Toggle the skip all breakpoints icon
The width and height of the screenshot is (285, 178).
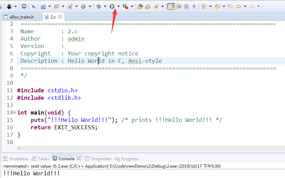click(33, 6)
